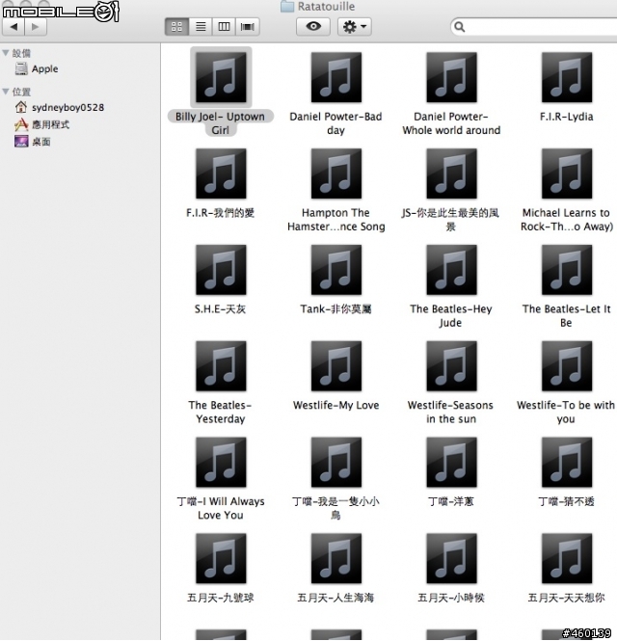The image size is (617, 641).
Task: Select the Westlife-Seasons in the sun file icon
Action: pyautogui.click(x=451, y=366)
